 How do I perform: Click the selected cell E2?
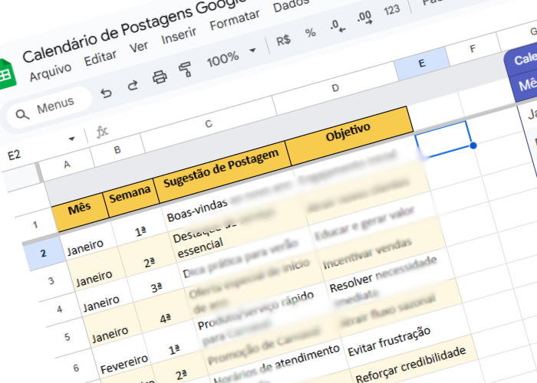pyautogui.click(x=443, y=139)
